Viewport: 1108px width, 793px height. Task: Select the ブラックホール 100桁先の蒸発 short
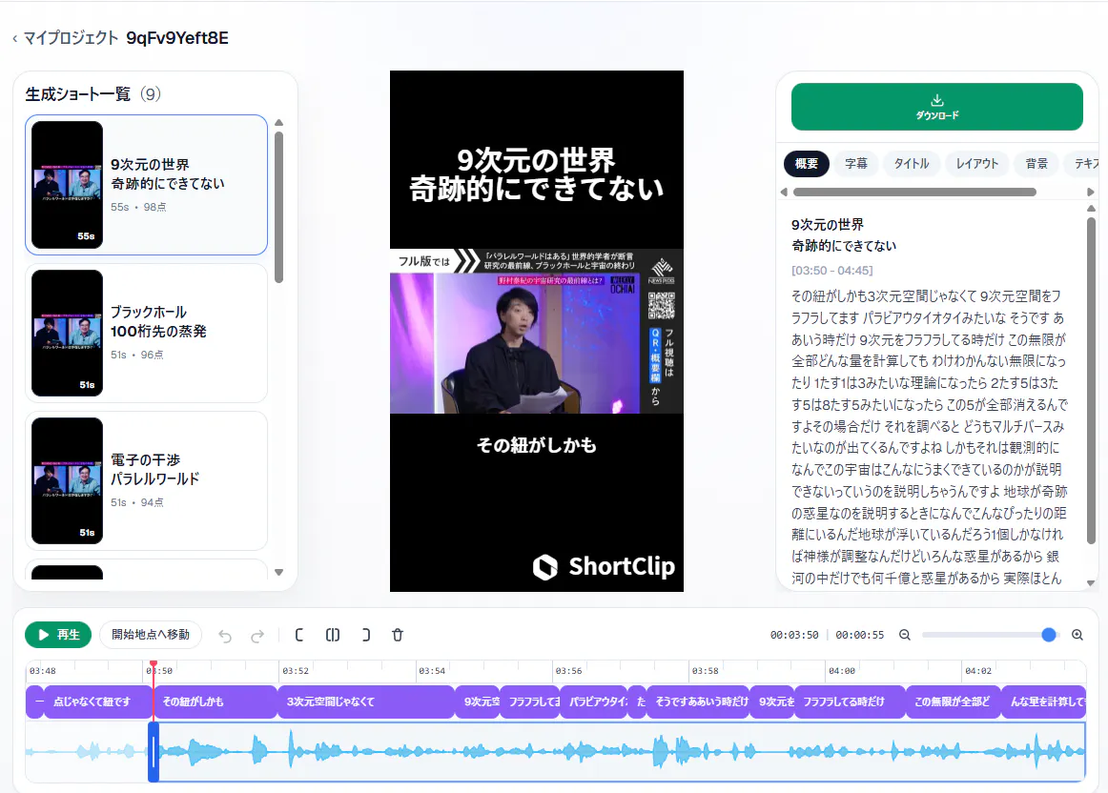pyautogui.click(x=146, y=333)
